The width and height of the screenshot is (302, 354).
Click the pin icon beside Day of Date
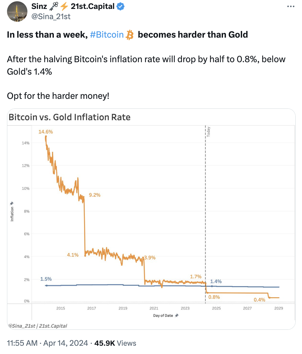tap(176, 315)
